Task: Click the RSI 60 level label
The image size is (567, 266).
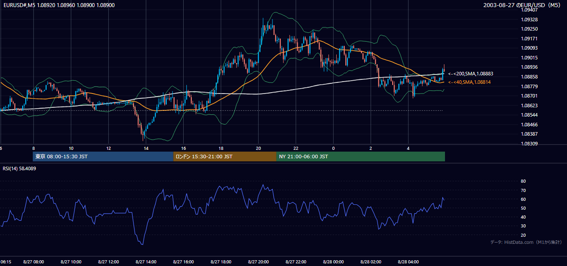Action: click(x=523, y=199)
